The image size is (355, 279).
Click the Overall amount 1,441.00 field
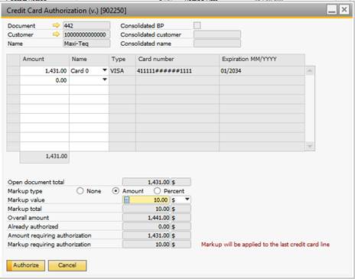click(x=146, y=218)
